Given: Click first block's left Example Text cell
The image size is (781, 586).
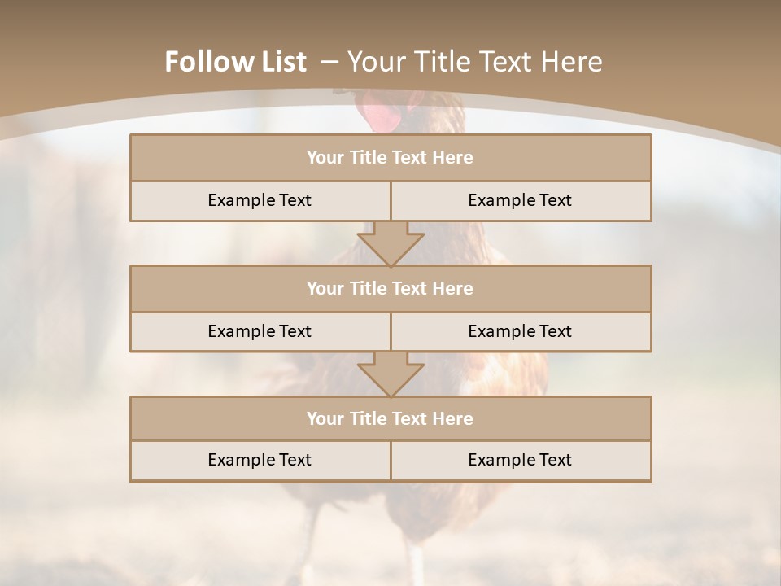Looking at the screenshot, I should click(x=260, y=201).
